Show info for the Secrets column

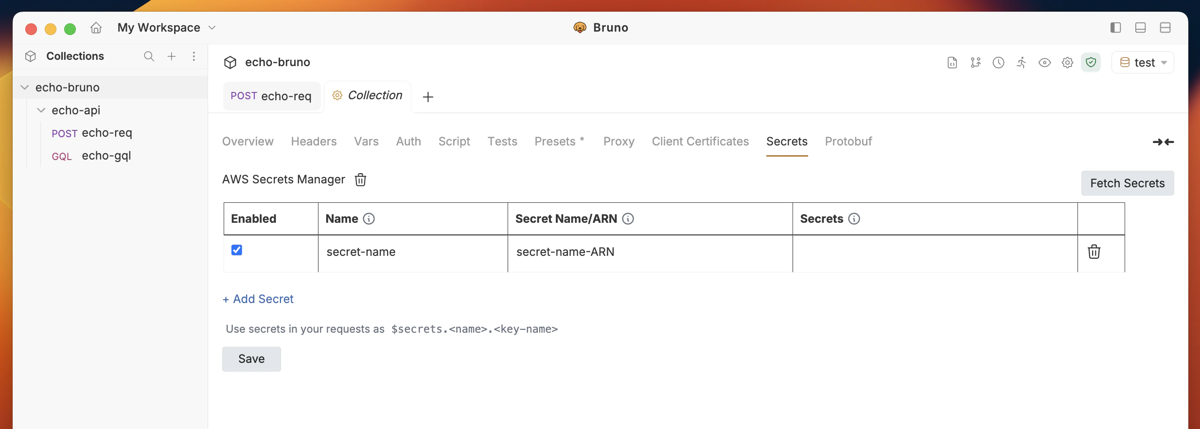point(854,219)
